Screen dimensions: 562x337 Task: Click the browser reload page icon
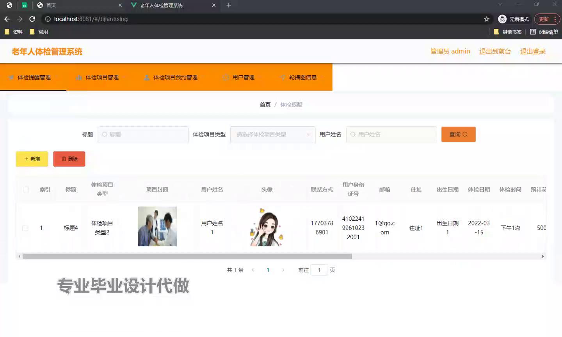pyautogui.click(x=32, y=19)
